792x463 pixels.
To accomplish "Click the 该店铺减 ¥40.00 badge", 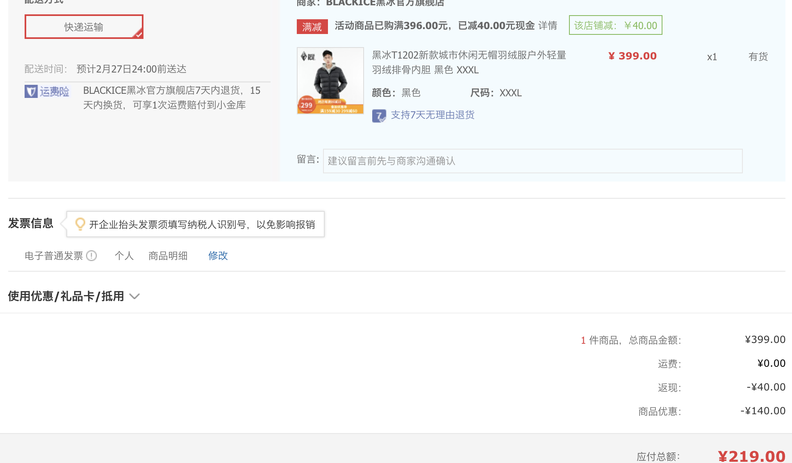I will point(615,25).
